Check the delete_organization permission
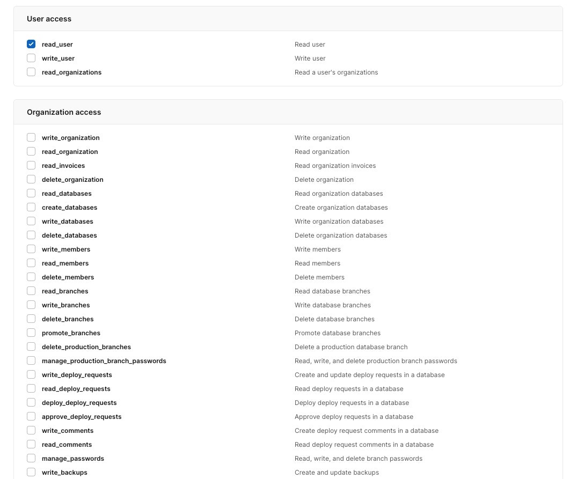 pos(31,179)
